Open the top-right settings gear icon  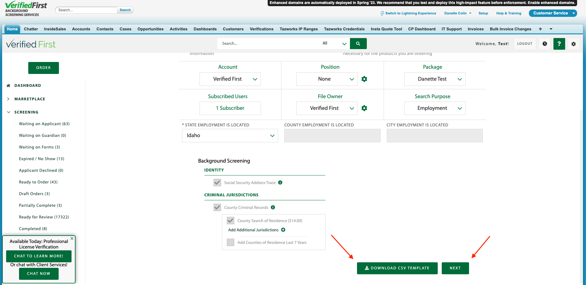click(x=573, y=44)
